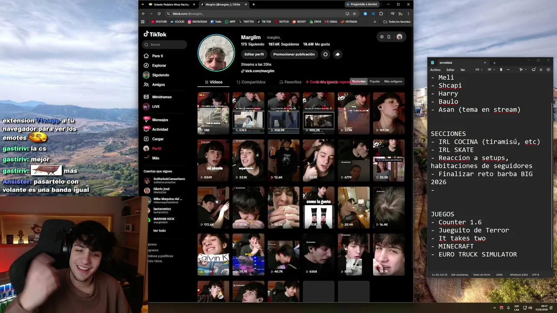Sort videos by Más antiguos
Image resolution: width=557 pixels, height=313 pixels.
[393, 81]
